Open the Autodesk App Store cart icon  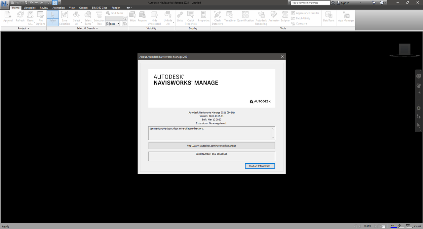tap(374, 3)
